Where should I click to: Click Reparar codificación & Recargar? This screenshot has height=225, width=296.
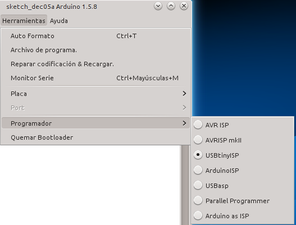95,64
